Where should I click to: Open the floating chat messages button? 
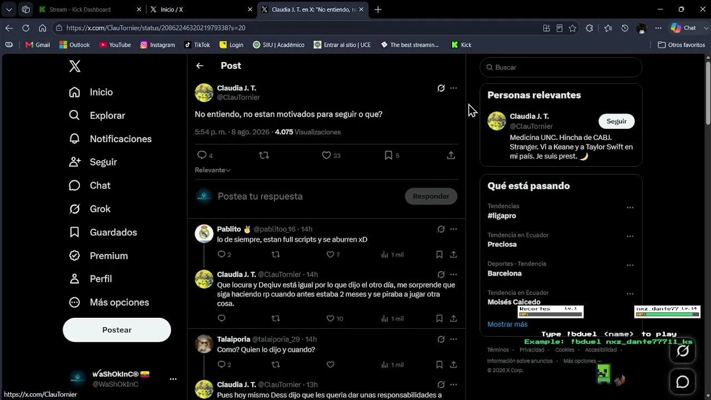click(x=683, y=382)
